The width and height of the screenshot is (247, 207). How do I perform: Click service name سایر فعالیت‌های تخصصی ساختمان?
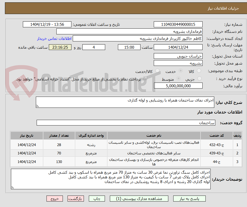coord(154,153)
